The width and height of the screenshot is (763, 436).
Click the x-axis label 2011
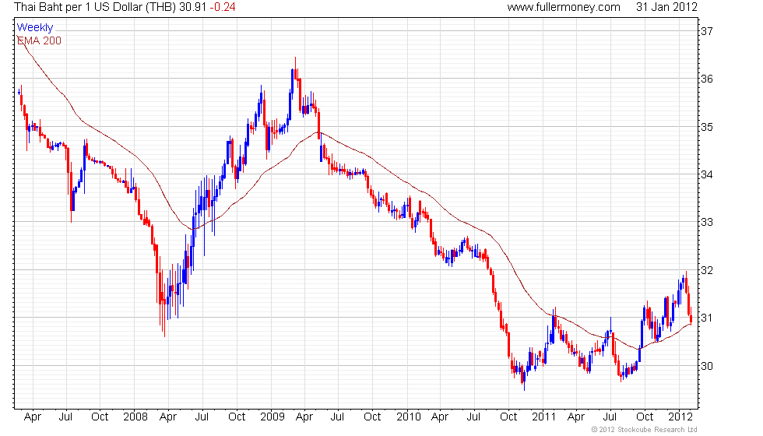pos(543,417)
